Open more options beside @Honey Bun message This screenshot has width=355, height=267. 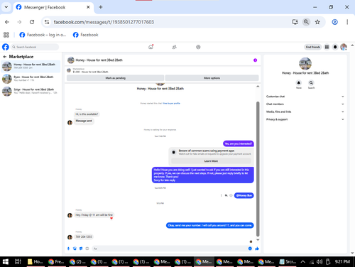point(221,195)
